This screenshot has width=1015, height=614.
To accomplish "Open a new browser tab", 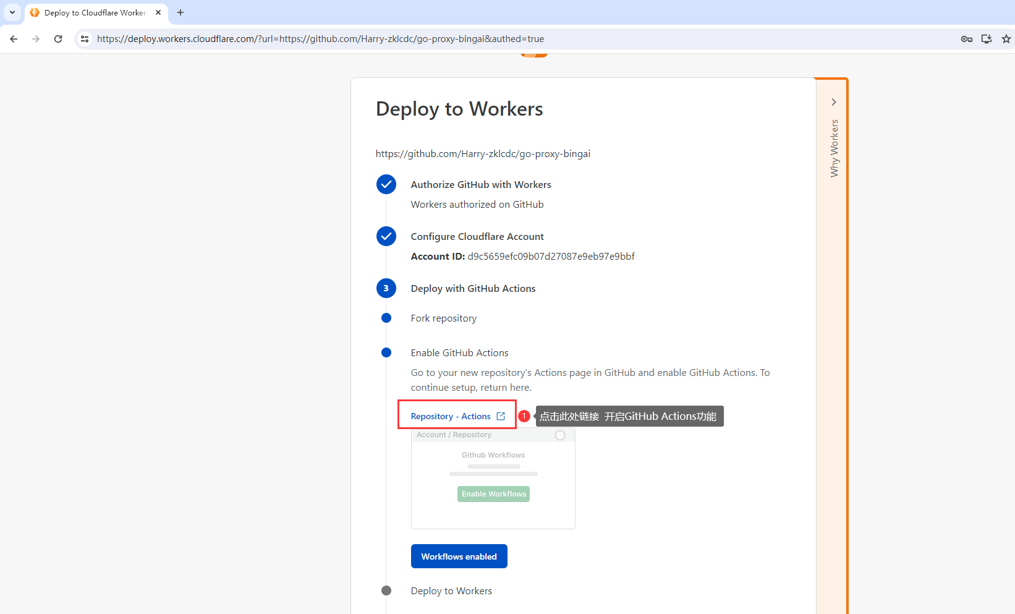I will coord(180,12).
